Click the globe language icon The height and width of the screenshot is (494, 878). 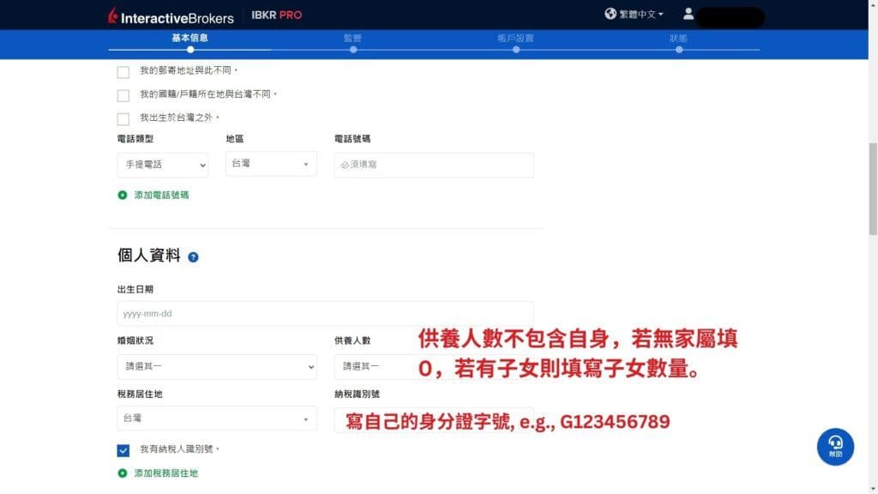tap(610, 14)
